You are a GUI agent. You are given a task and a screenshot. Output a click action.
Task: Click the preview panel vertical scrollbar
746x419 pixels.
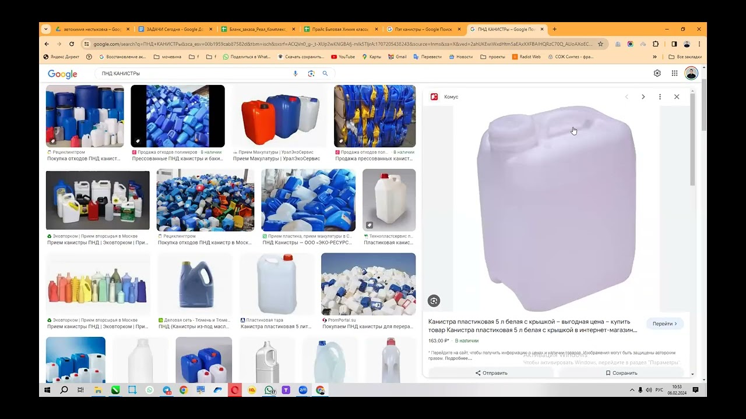coord(692,140)
